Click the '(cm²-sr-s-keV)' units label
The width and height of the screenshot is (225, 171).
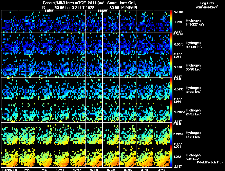coord(207,7)
